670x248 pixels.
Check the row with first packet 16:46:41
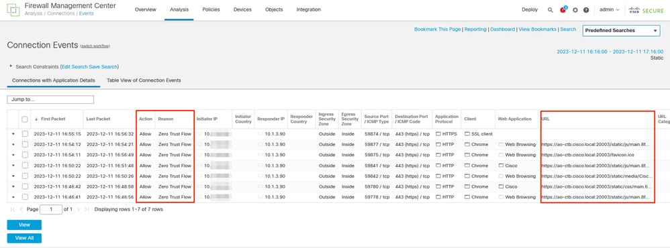pos(25,197)
